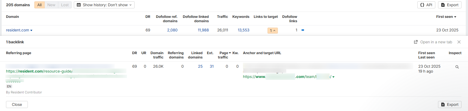Open the target URL dropdown arrow
Image resolution: width=468 pixels, height=111 pixels.
[333, 77]
